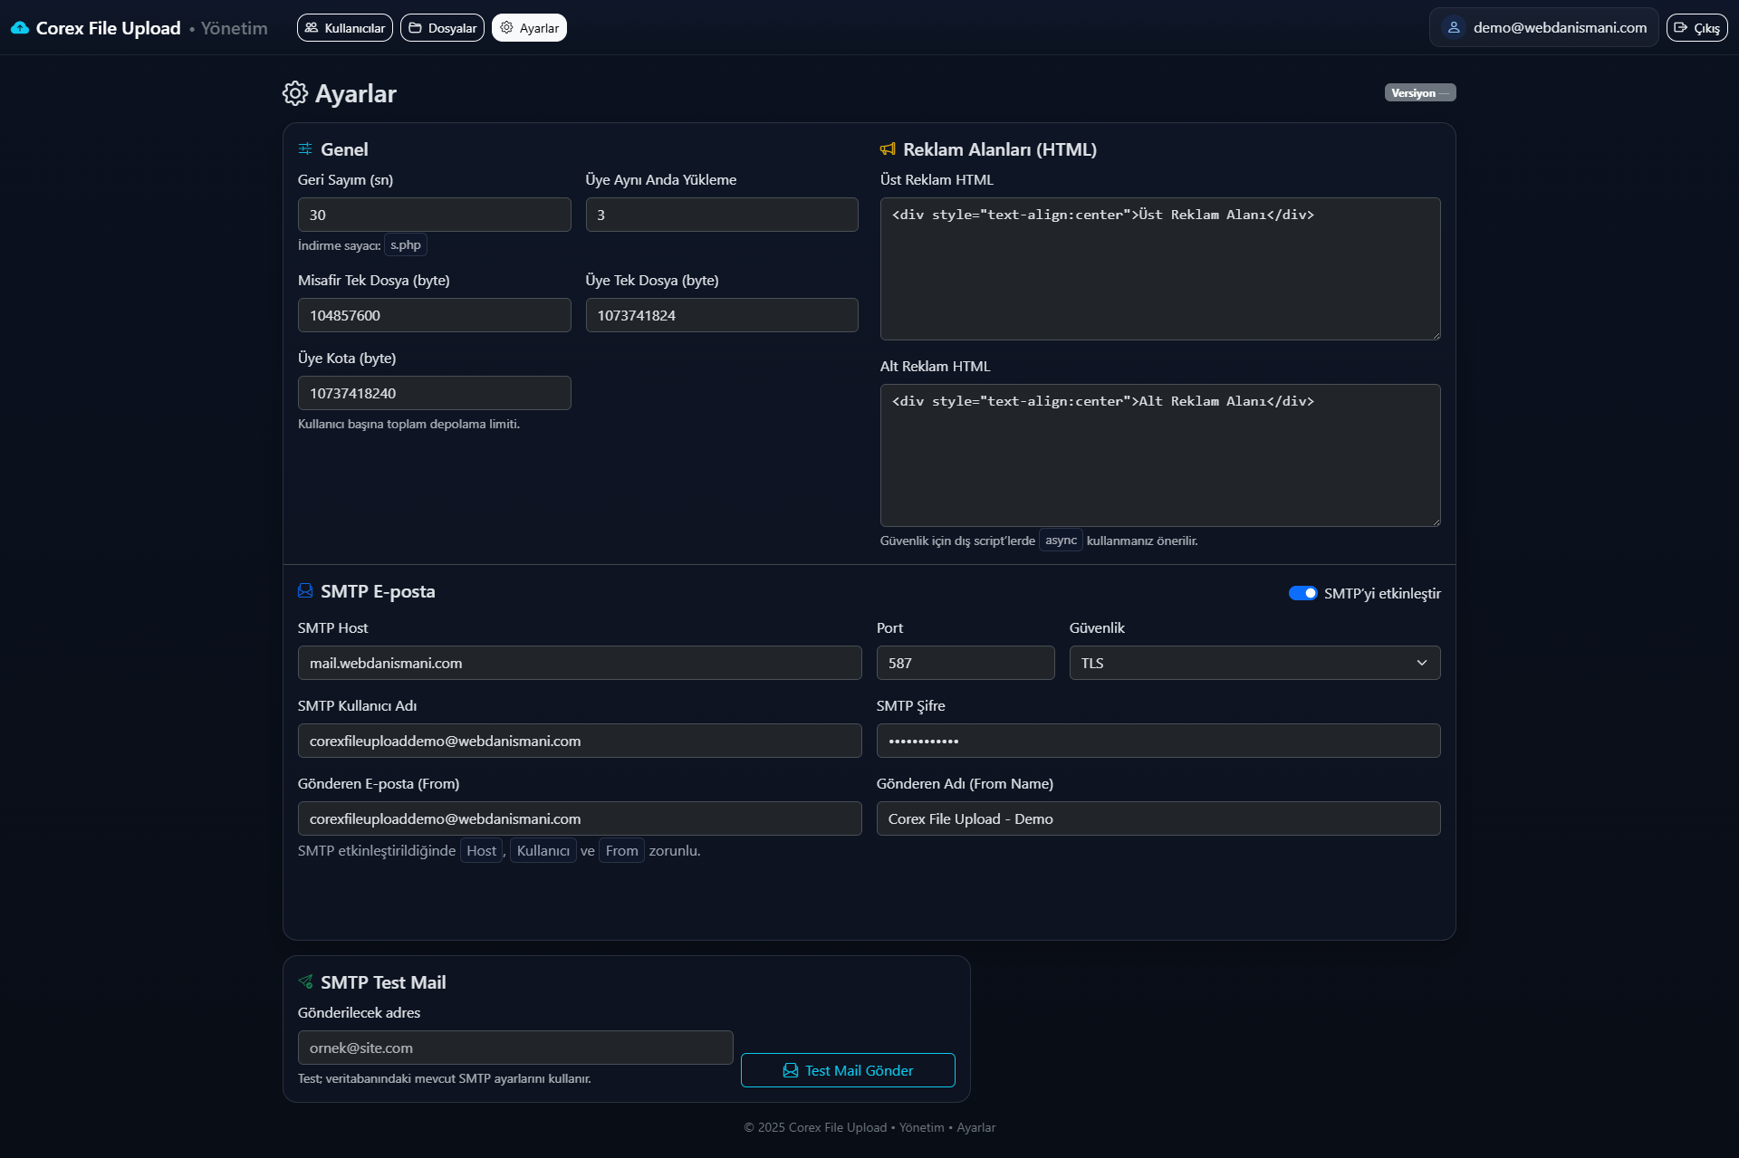1739x1158 pixels.
Task: Focus the Gönderilecek adres email field
Action: tap(515, 1048)
